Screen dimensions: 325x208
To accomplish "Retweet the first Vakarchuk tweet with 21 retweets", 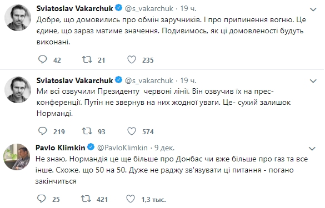I will click(x=87, y=59).
